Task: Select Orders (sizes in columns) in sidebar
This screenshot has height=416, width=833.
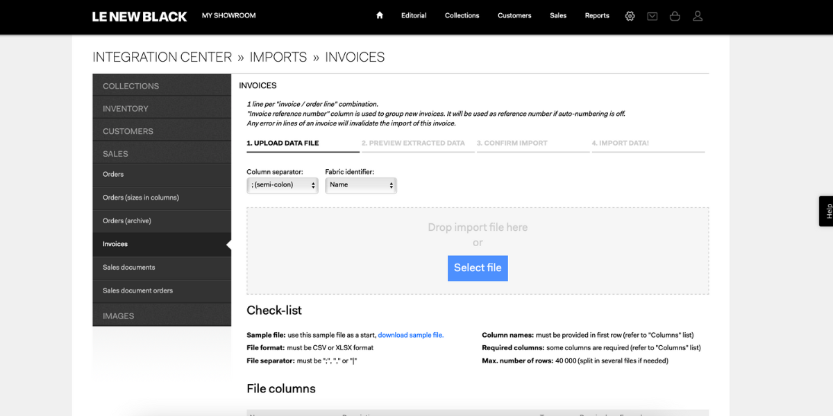Action: 162,198
